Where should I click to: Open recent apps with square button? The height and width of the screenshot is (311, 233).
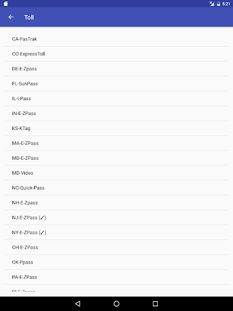155,304
